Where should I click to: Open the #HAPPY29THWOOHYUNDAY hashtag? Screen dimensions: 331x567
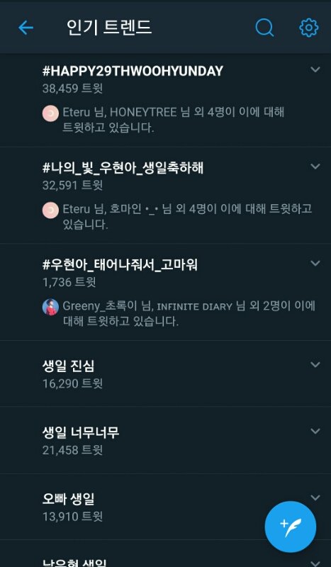pyautogui.click(x=133, y=71)
